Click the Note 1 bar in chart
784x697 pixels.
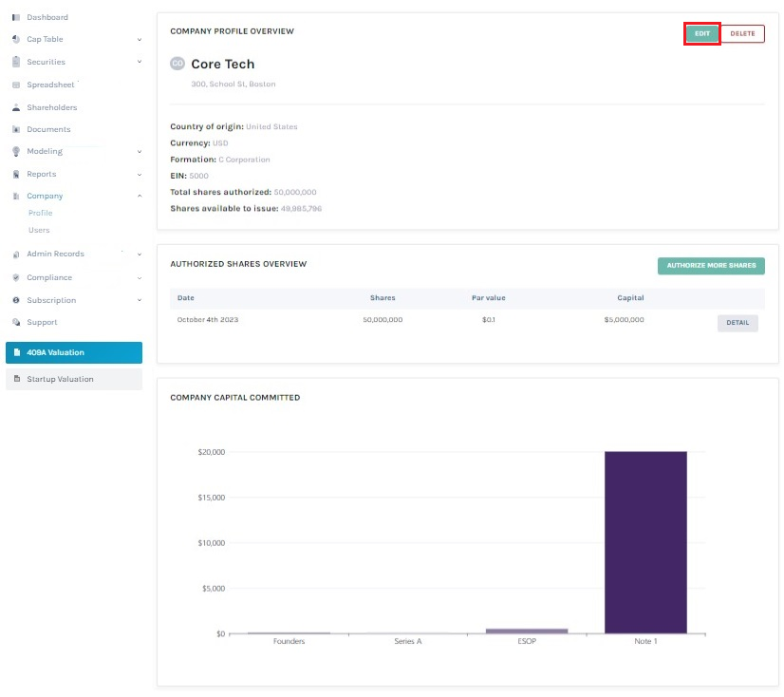[x=645, y=542]
